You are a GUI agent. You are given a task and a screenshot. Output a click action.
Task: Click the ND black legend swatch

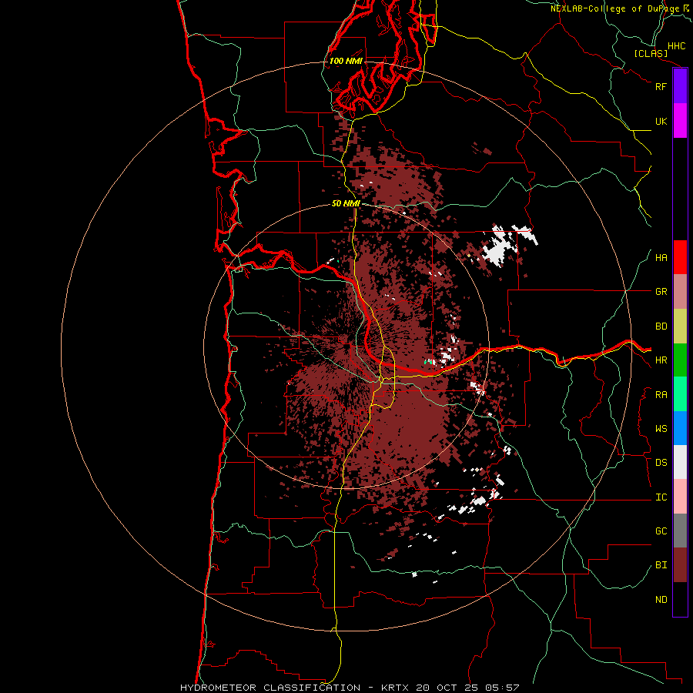pos(680,599)
